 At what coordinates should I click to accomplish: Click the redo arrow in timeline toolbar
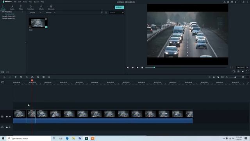coord(10,77)
